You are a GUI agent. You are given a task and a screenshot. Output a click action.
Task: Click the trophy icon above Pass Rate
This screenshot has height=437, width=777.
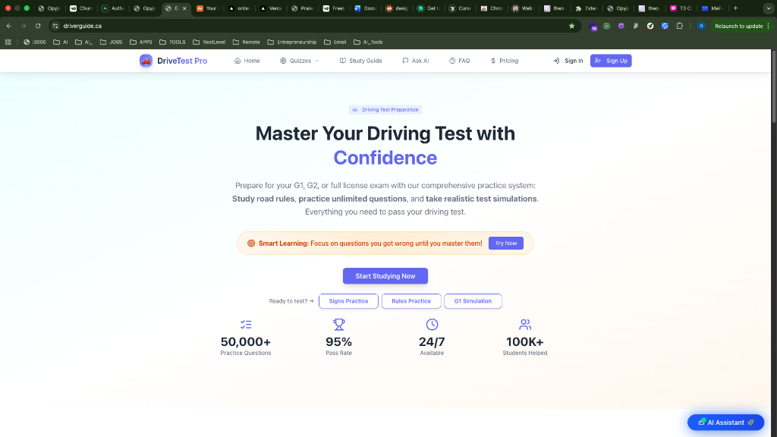click(x=338, y=324)
